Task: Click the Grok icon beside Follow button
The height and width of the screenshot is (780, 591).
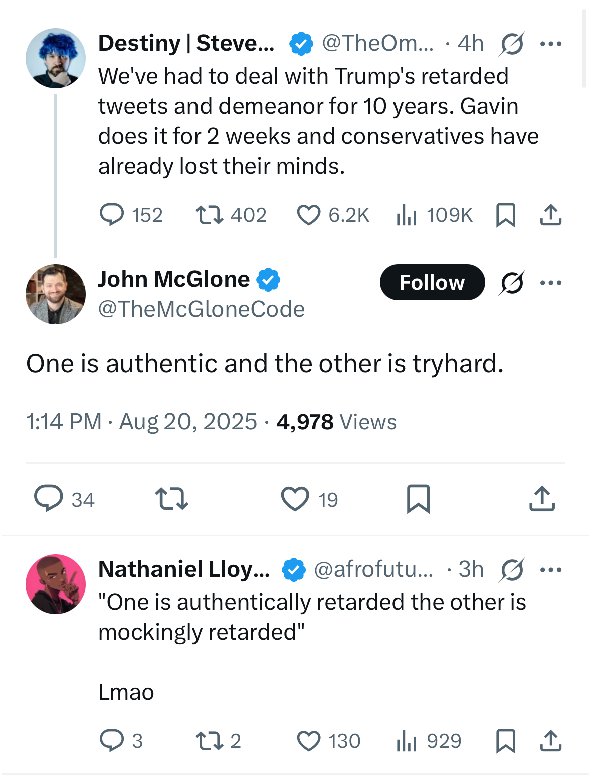Action: tap(512, 283)
